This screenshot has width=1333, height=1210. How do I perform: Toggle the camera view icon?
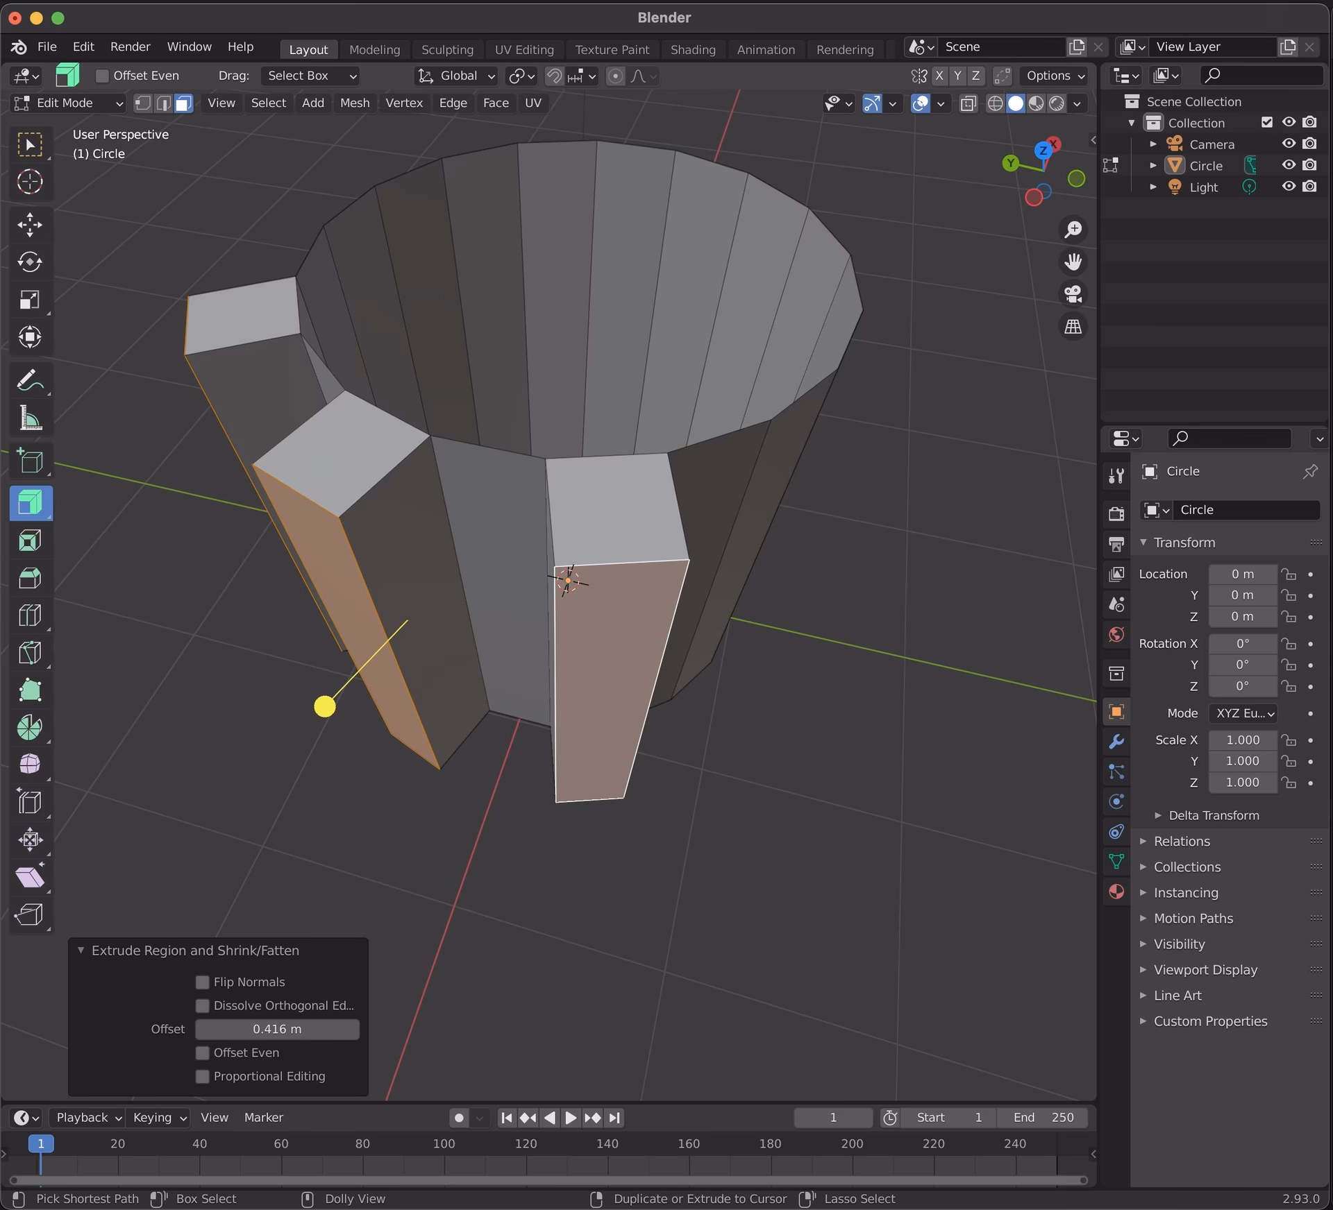pos(1073,294)
